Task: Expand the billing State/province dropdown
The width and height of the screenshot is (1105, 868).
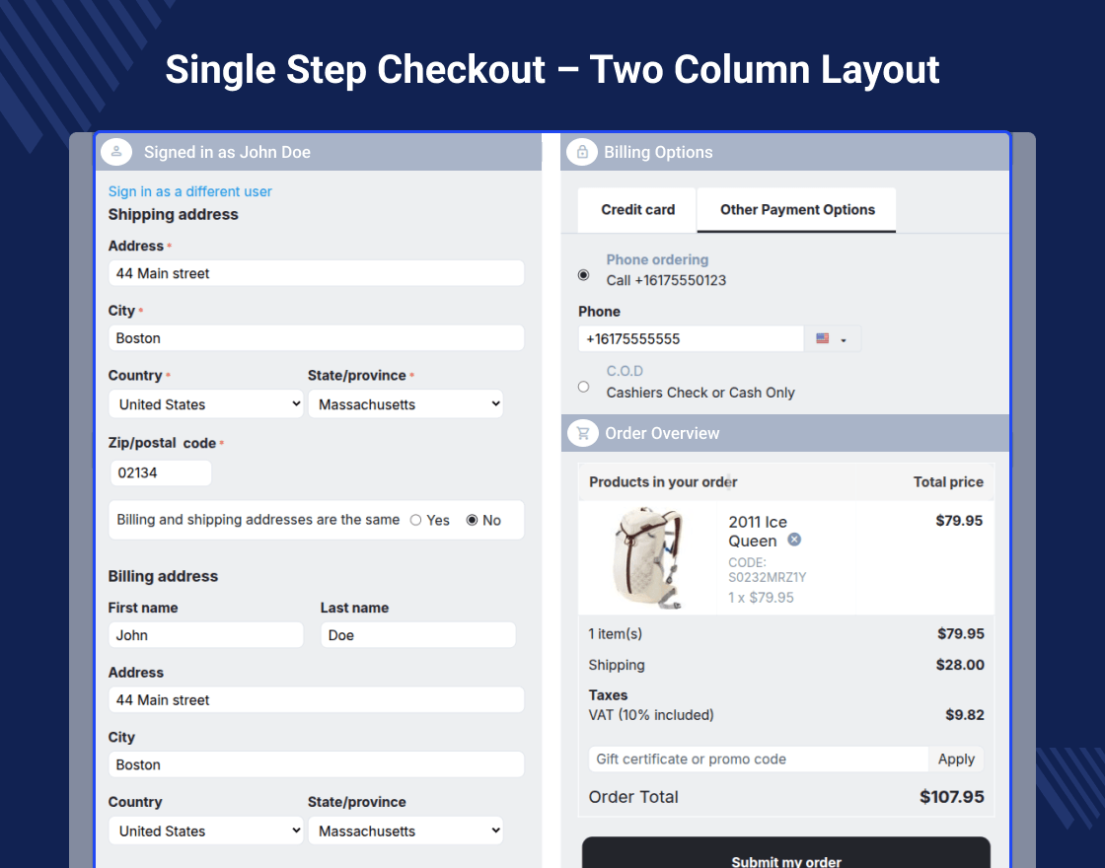Action: pyautogui.click(x=405, y=832)
